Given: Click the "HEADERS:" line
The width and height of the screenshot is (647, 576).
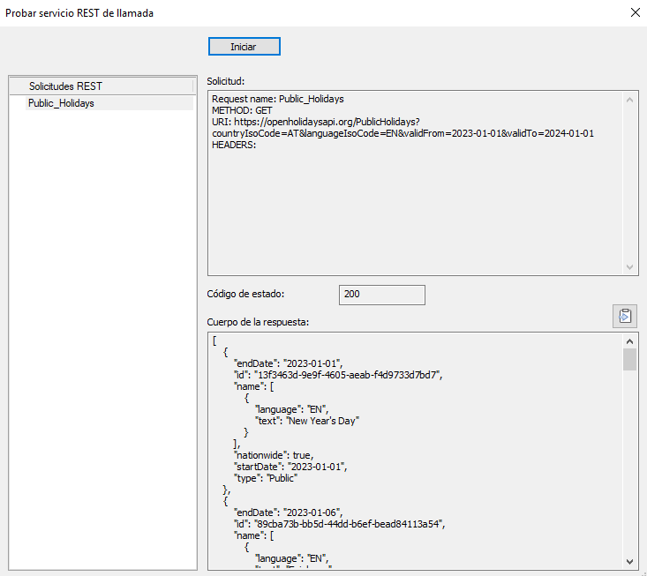Looking at the screenshot, I should [x=234, y=146].
